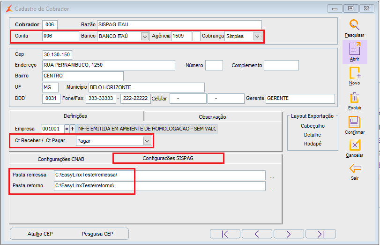Save changes with the Confirmar icon

(355, 122)
